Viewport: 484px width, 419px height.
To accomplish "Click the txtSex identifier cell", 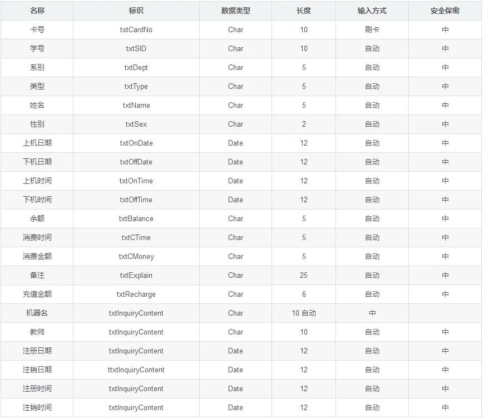I will [x=136, y=124].
